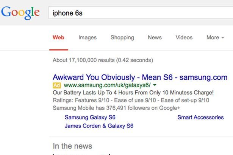Click the In the news heading

(x=72, y=146)
